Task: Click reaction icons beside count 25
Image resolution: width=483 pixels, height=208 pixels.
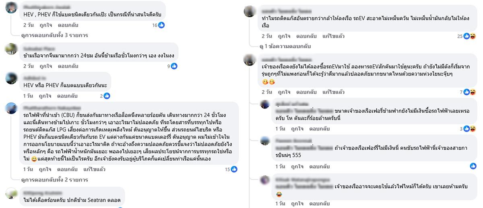Action: pyautogui.click(x=469, y=36)
